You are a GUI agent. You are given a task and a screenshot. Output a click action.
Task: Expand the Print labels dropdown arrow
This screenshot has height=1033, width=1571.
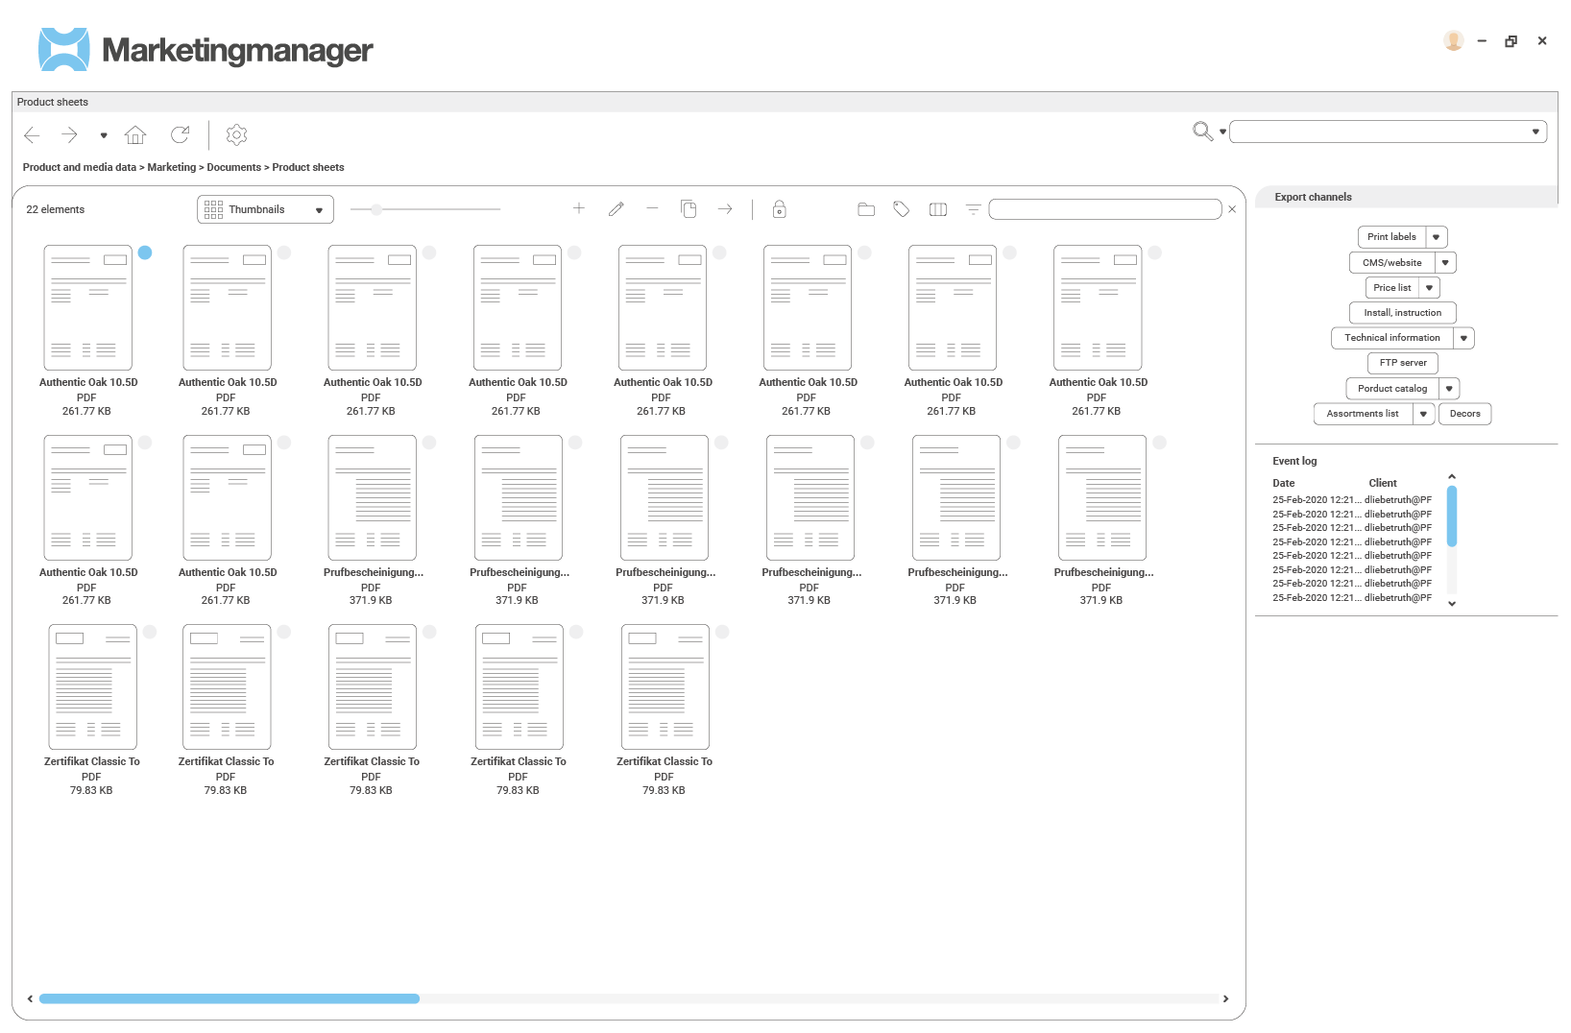1437,237
